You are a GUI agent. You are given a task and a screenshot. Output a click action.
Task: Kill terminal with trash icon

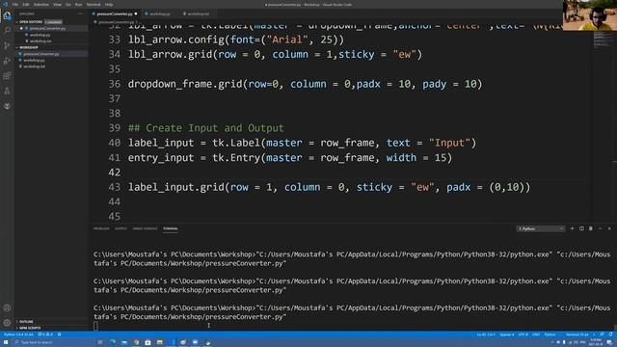tap(591, 228)
